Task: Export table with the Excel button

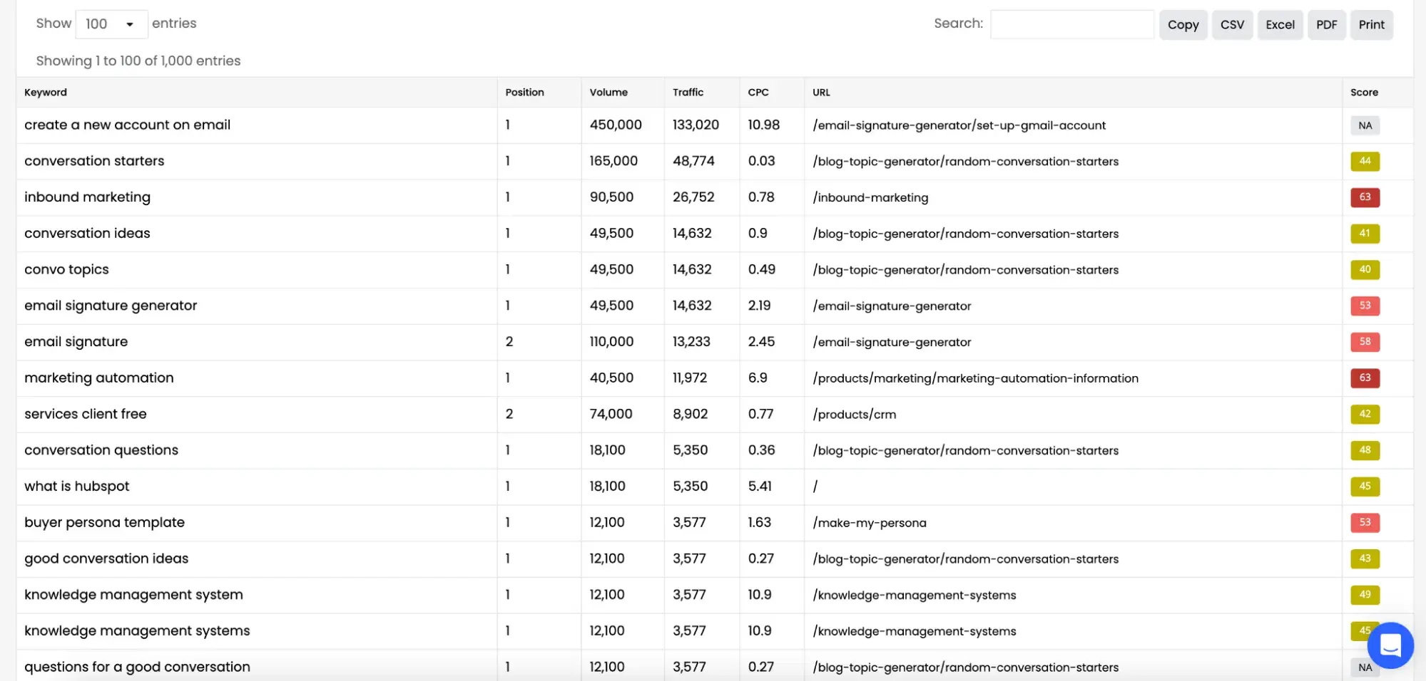Action: coord(1280,25)
